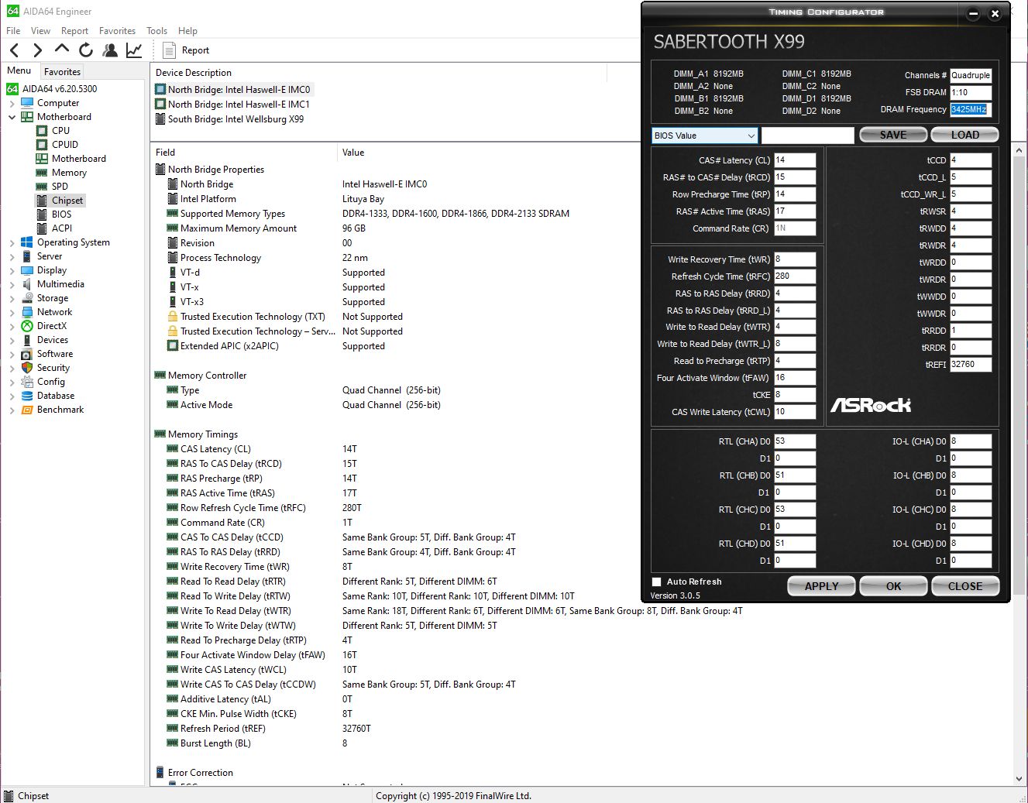Toggle the Auto Refresh checkbox
Image resolution: width=1028 pixels, height=803 pixels.
point(657,582)
